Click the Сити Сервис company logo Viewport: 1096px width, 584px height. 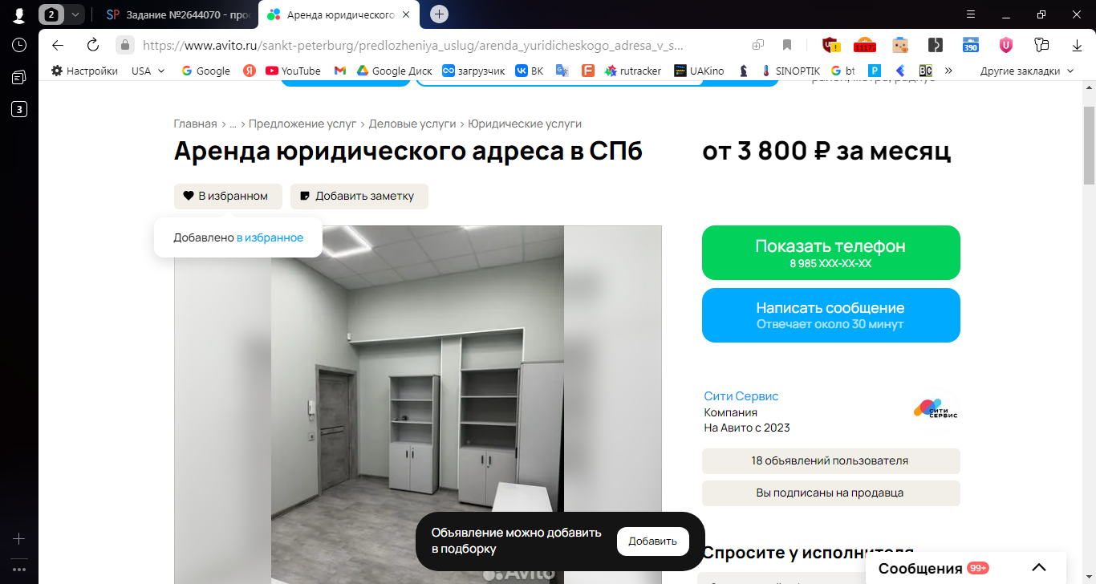point(936,409)
